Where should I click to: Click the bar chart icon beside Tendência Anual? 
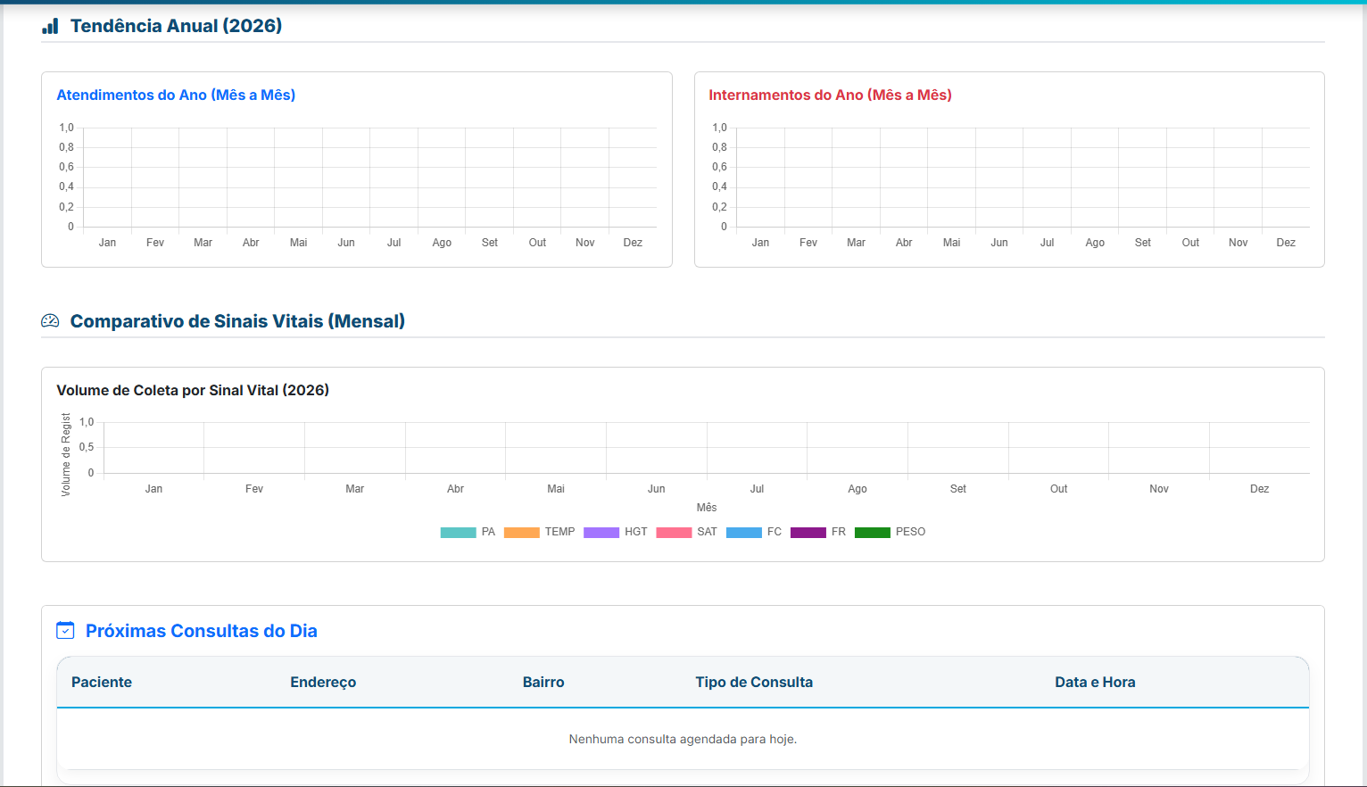(50, 27)
